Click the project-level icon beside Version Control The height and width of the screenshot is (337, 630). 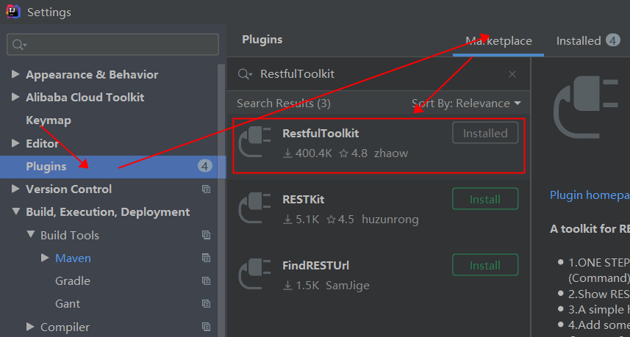206,189
